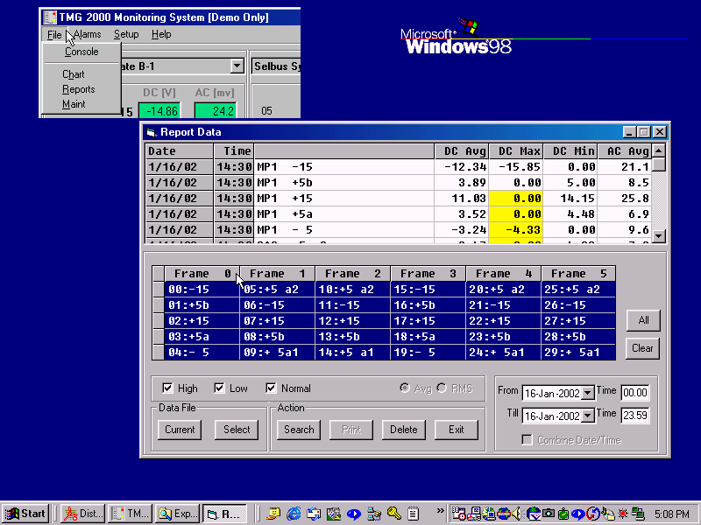Open the Setup menu

126,34
